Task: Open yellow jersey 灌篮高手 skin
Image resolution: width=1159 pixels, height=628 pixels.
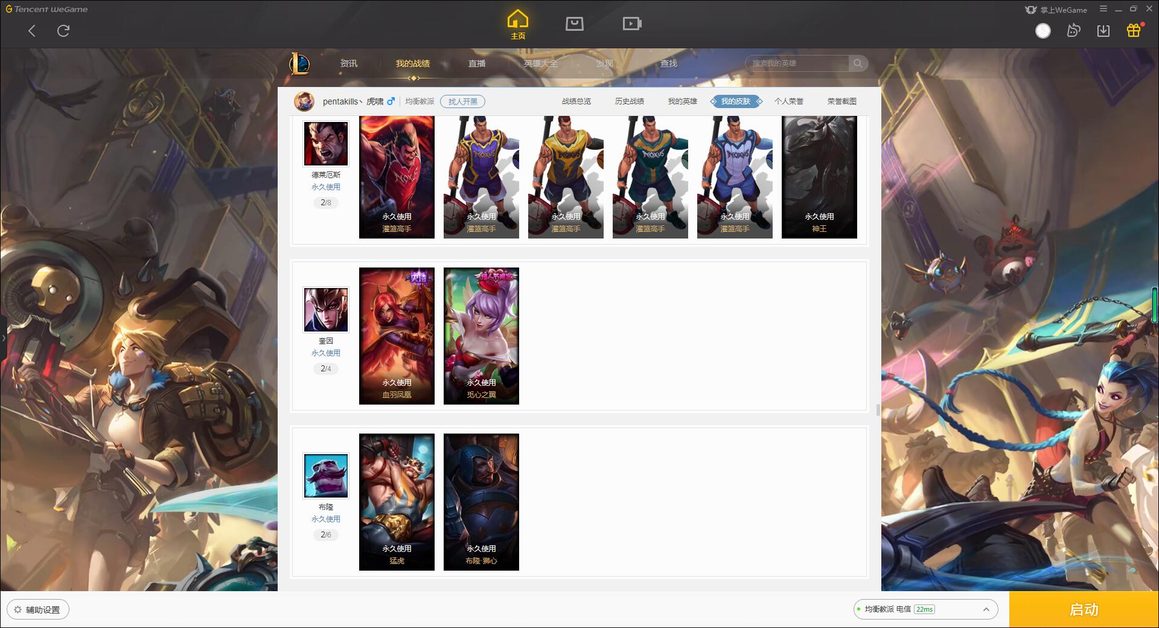Action: pos(566,178)
